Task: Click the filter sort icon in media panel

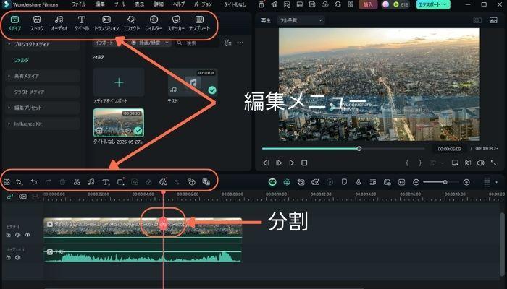Action: tap(227, 43)
